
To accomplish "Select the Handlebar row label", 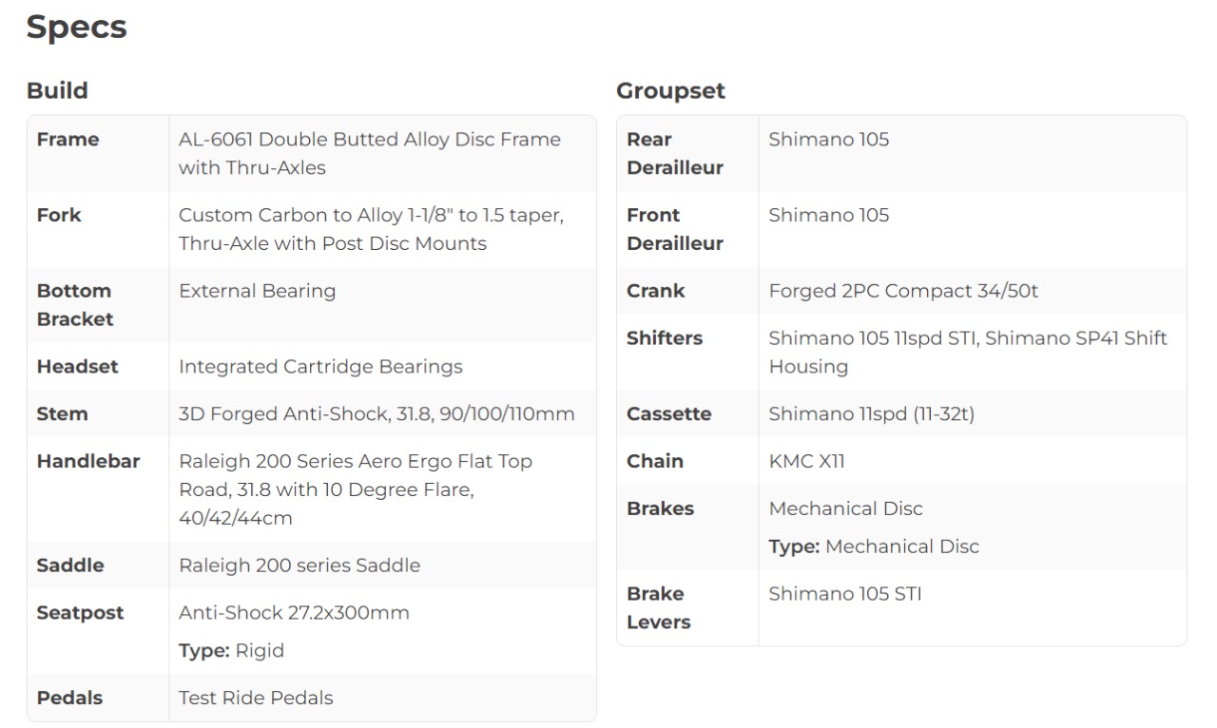I will 88,462.
